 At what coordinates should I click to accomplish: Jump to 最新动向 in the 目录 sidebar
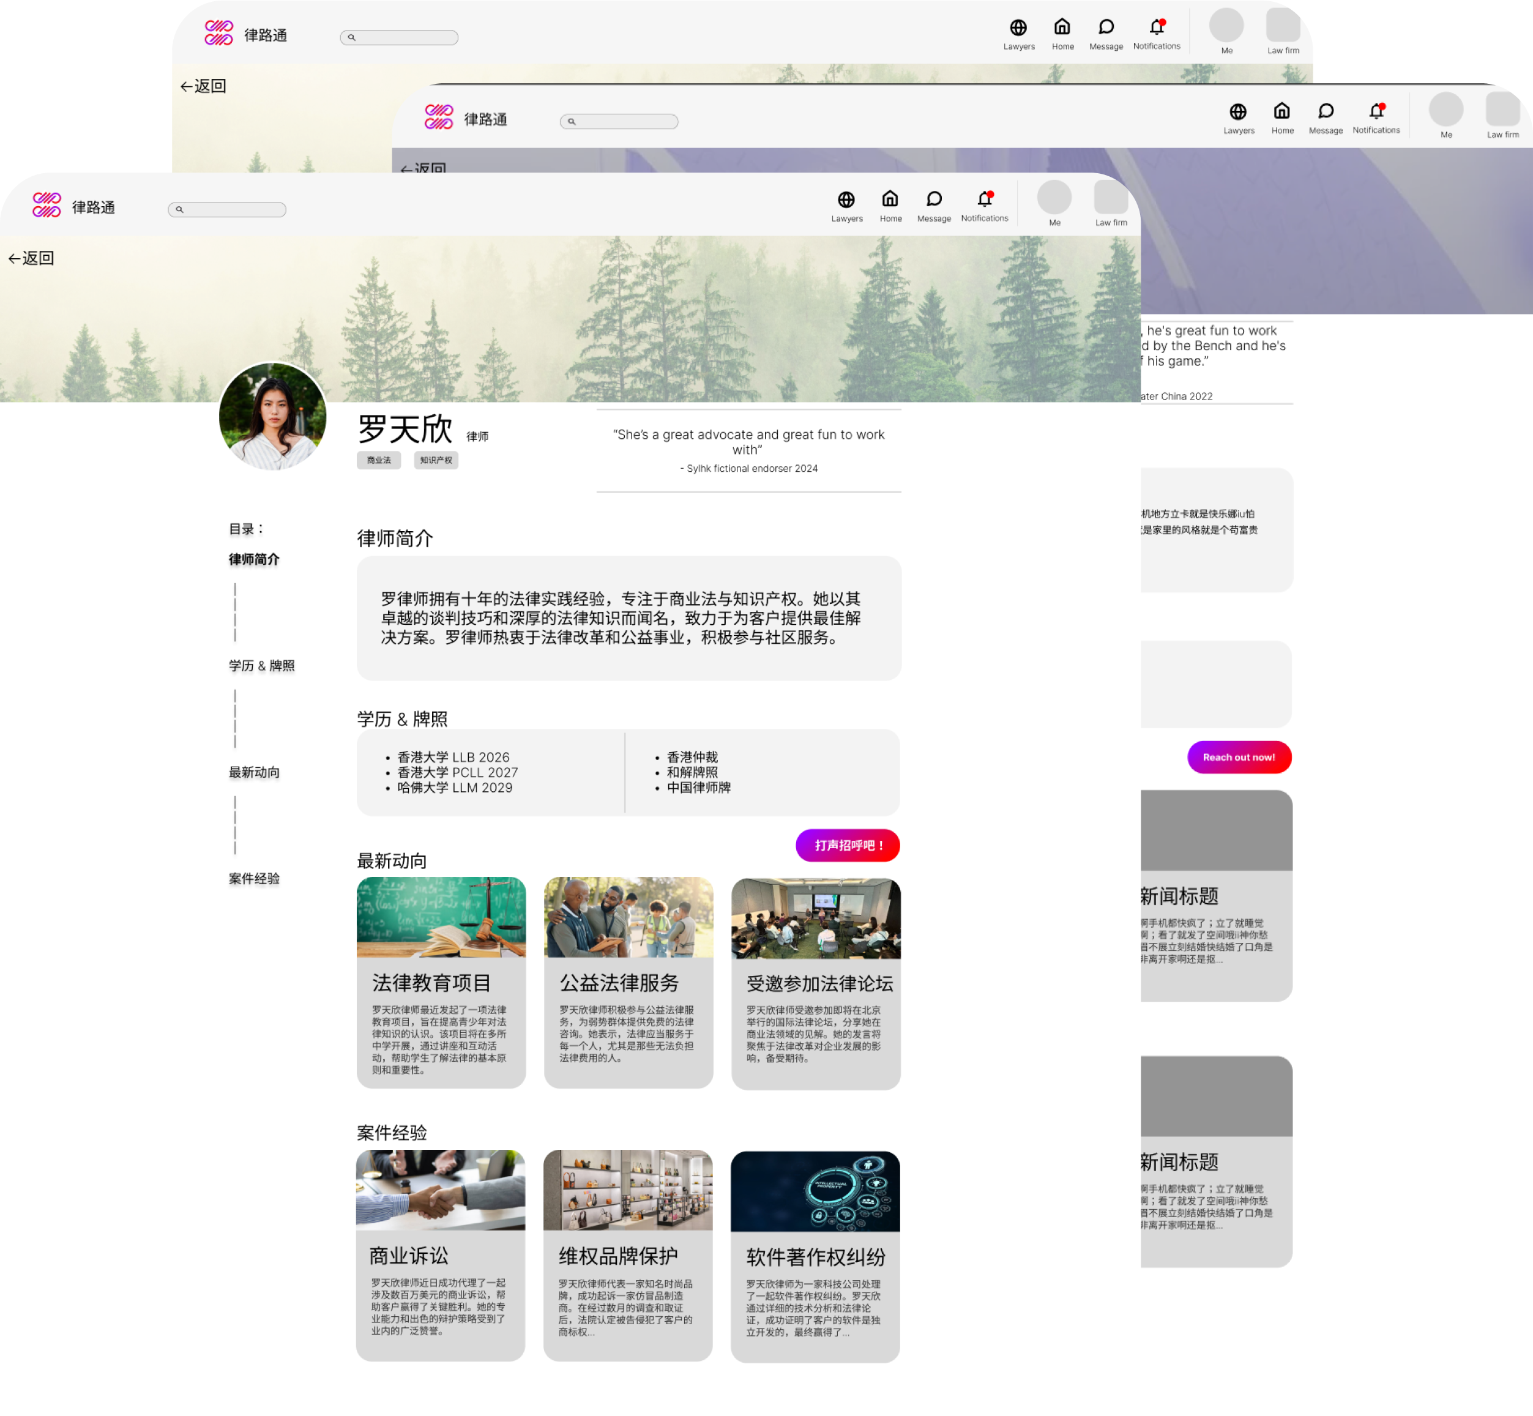[x=253, y=772]
